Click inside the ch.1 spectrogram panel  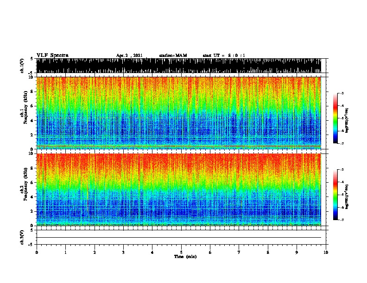tap(179, 113)
